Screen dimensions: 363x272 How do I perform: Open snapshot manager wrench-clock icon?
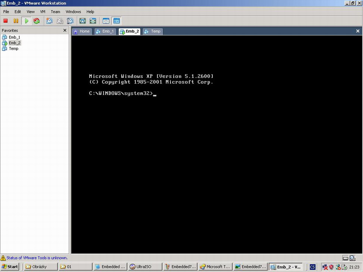click(x=70, y=21)
